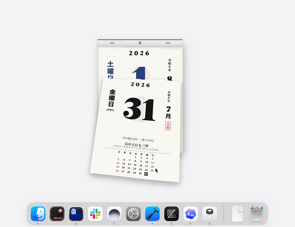The image size is (295, 227).
Task: Select date 20 in the mini calendar
Action: click(x=123, y=167)
